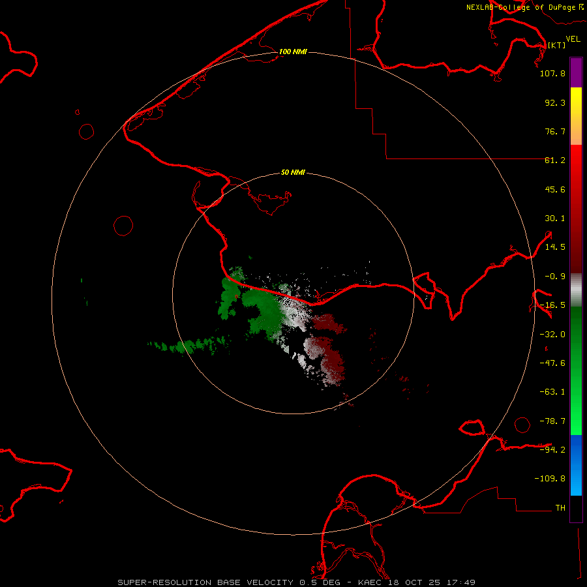587x587 pixels.
Task: Pick the blue segment of velocity scale
Action: (x=576, y=465)
